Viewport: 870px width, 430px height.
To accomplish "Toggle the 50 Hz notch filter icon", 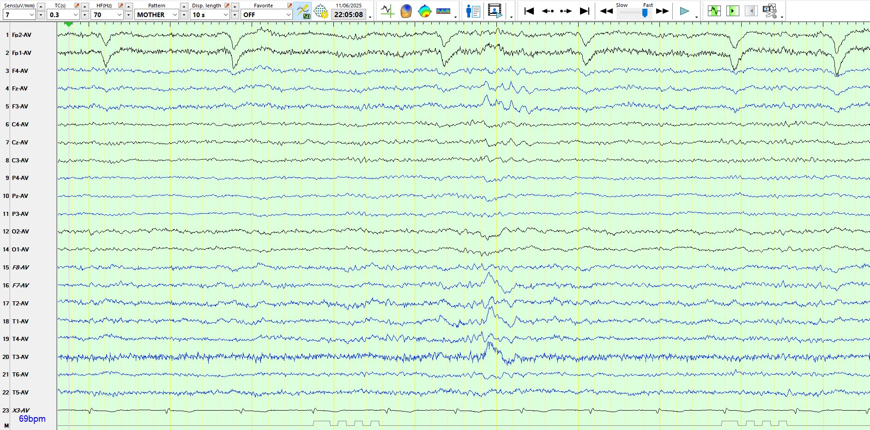I will [303, 11].
